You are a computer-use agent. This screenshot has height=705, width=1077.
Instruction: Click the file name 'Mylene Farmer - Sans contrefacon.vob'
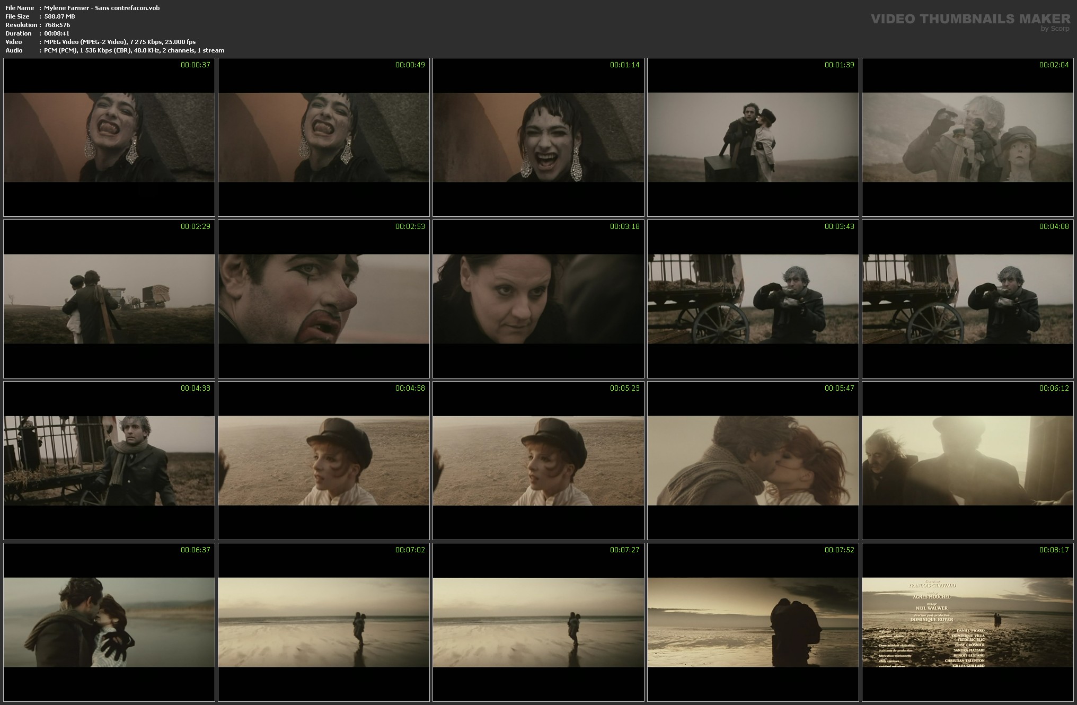[102, 8]
